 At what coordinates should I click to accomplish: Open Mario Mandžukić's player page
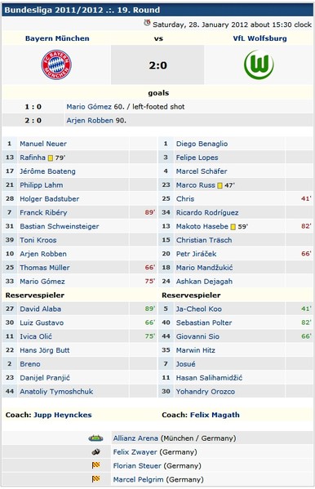[x=204, y=268]
